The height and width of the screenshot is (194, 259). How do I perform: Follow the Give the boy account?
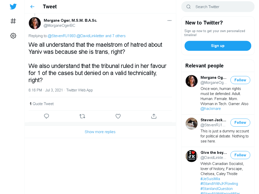[x=240, y=155]
